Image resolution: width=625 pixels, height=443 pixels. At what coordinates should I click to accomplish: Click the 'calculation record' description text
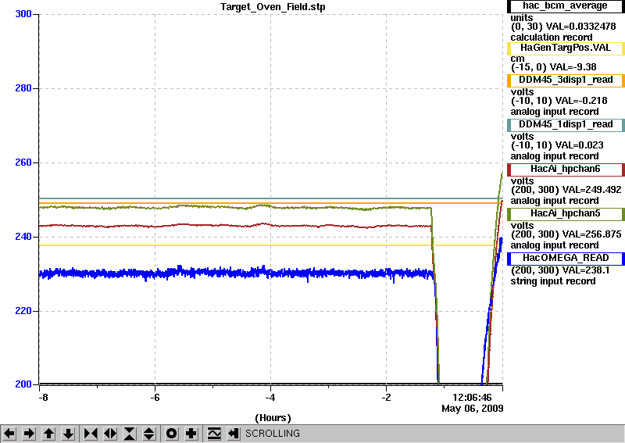552,38
